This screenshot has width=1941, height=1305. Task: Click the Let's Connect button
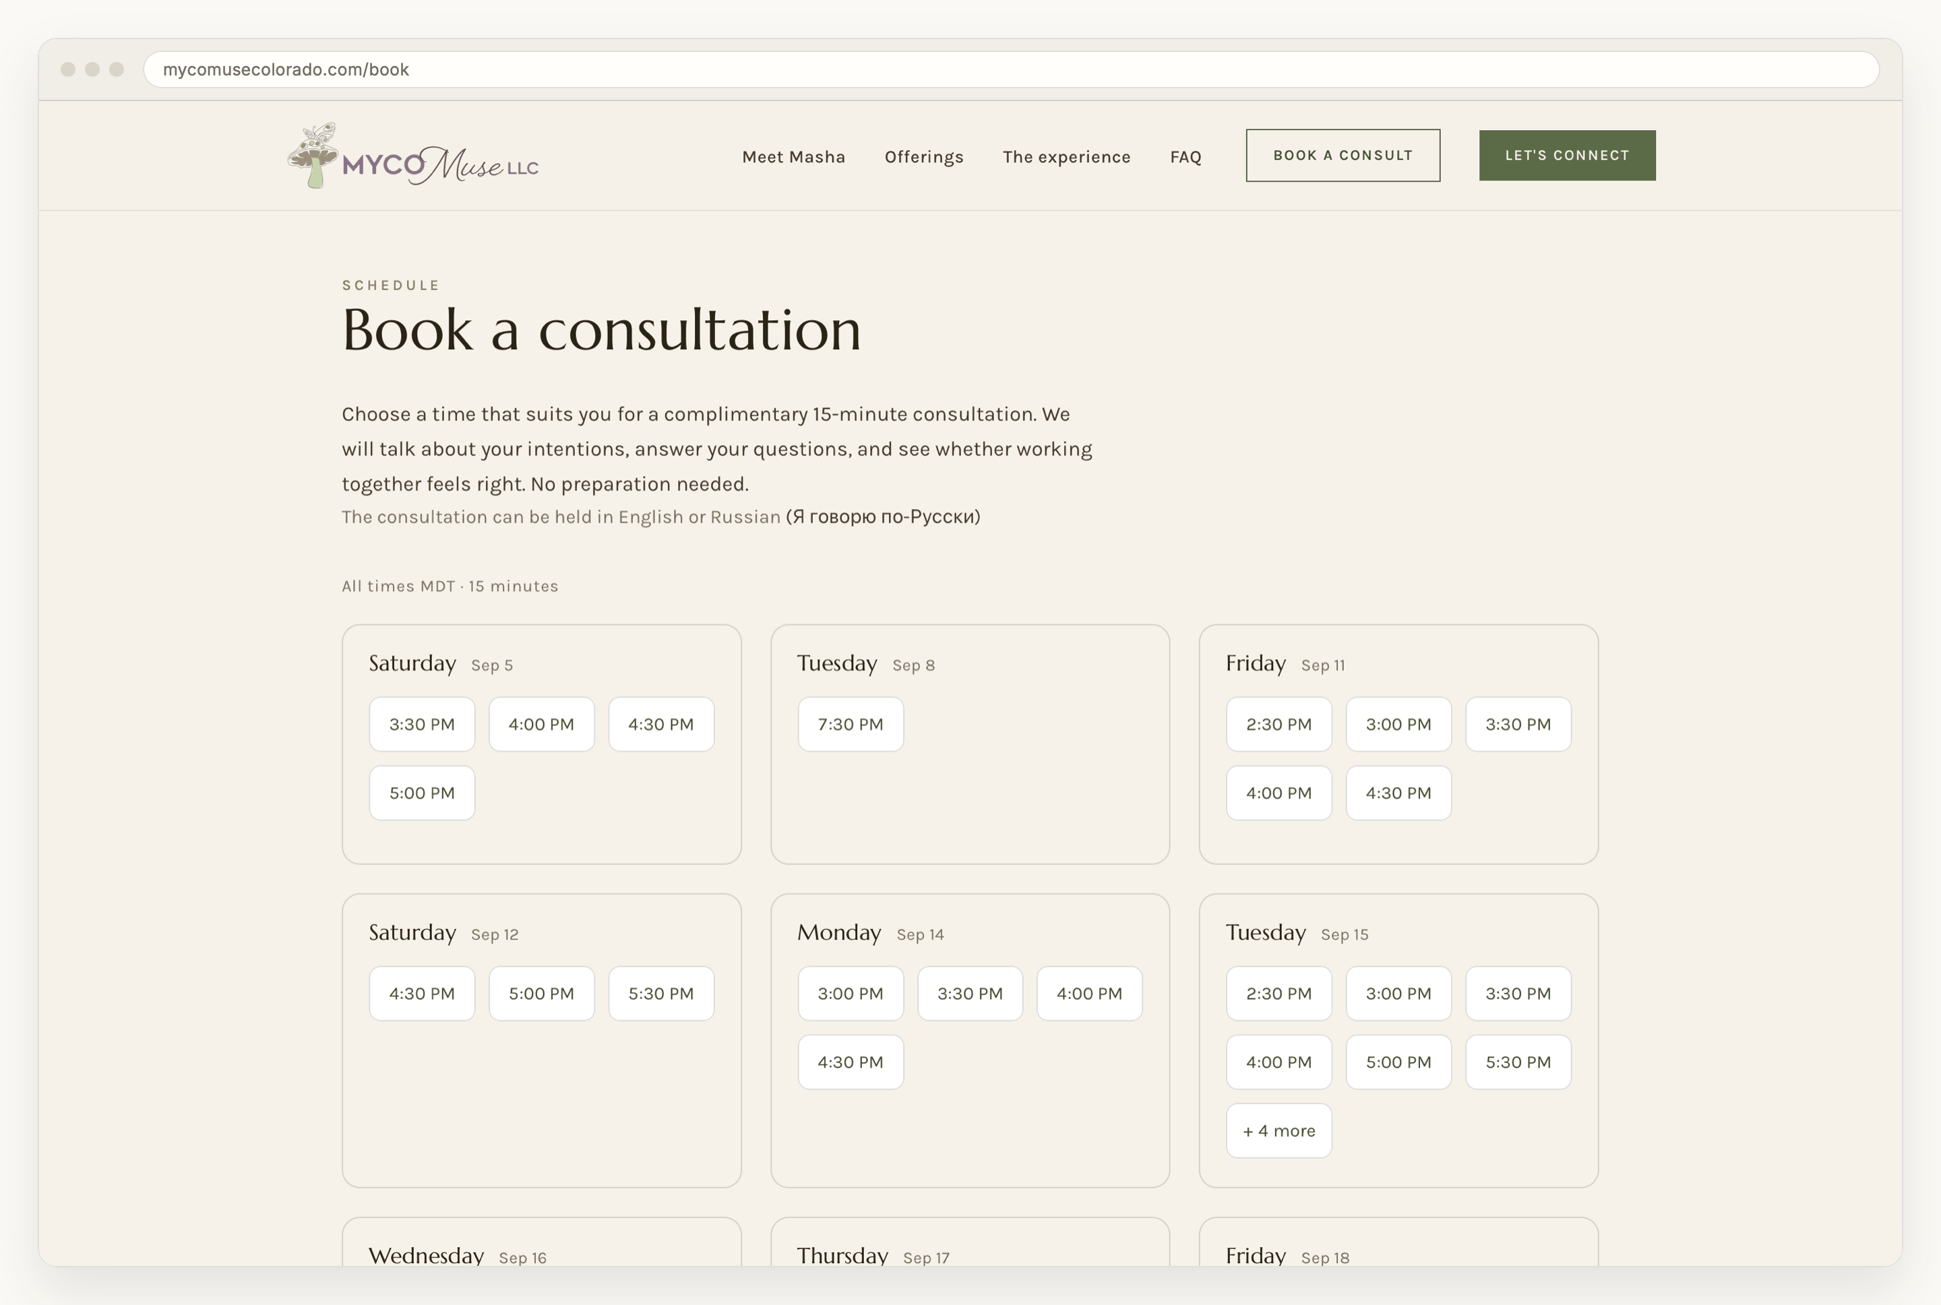(x=1566, y=155)
